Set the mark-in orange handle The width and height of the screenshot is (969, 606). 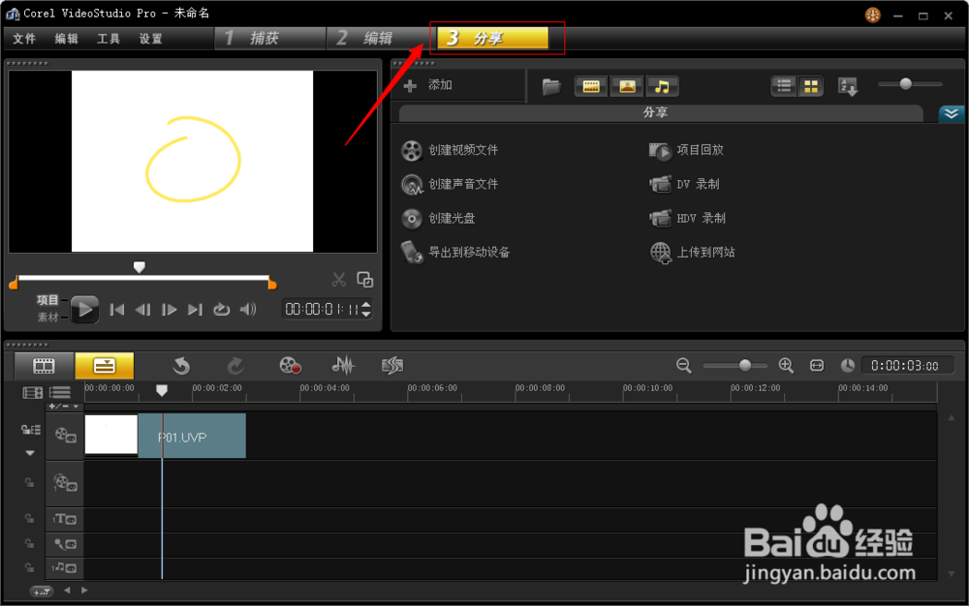[x=13, y=284]
